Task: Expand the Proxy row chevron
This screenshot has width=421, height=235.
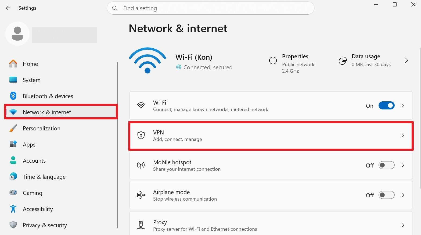Action: (402, 225)
